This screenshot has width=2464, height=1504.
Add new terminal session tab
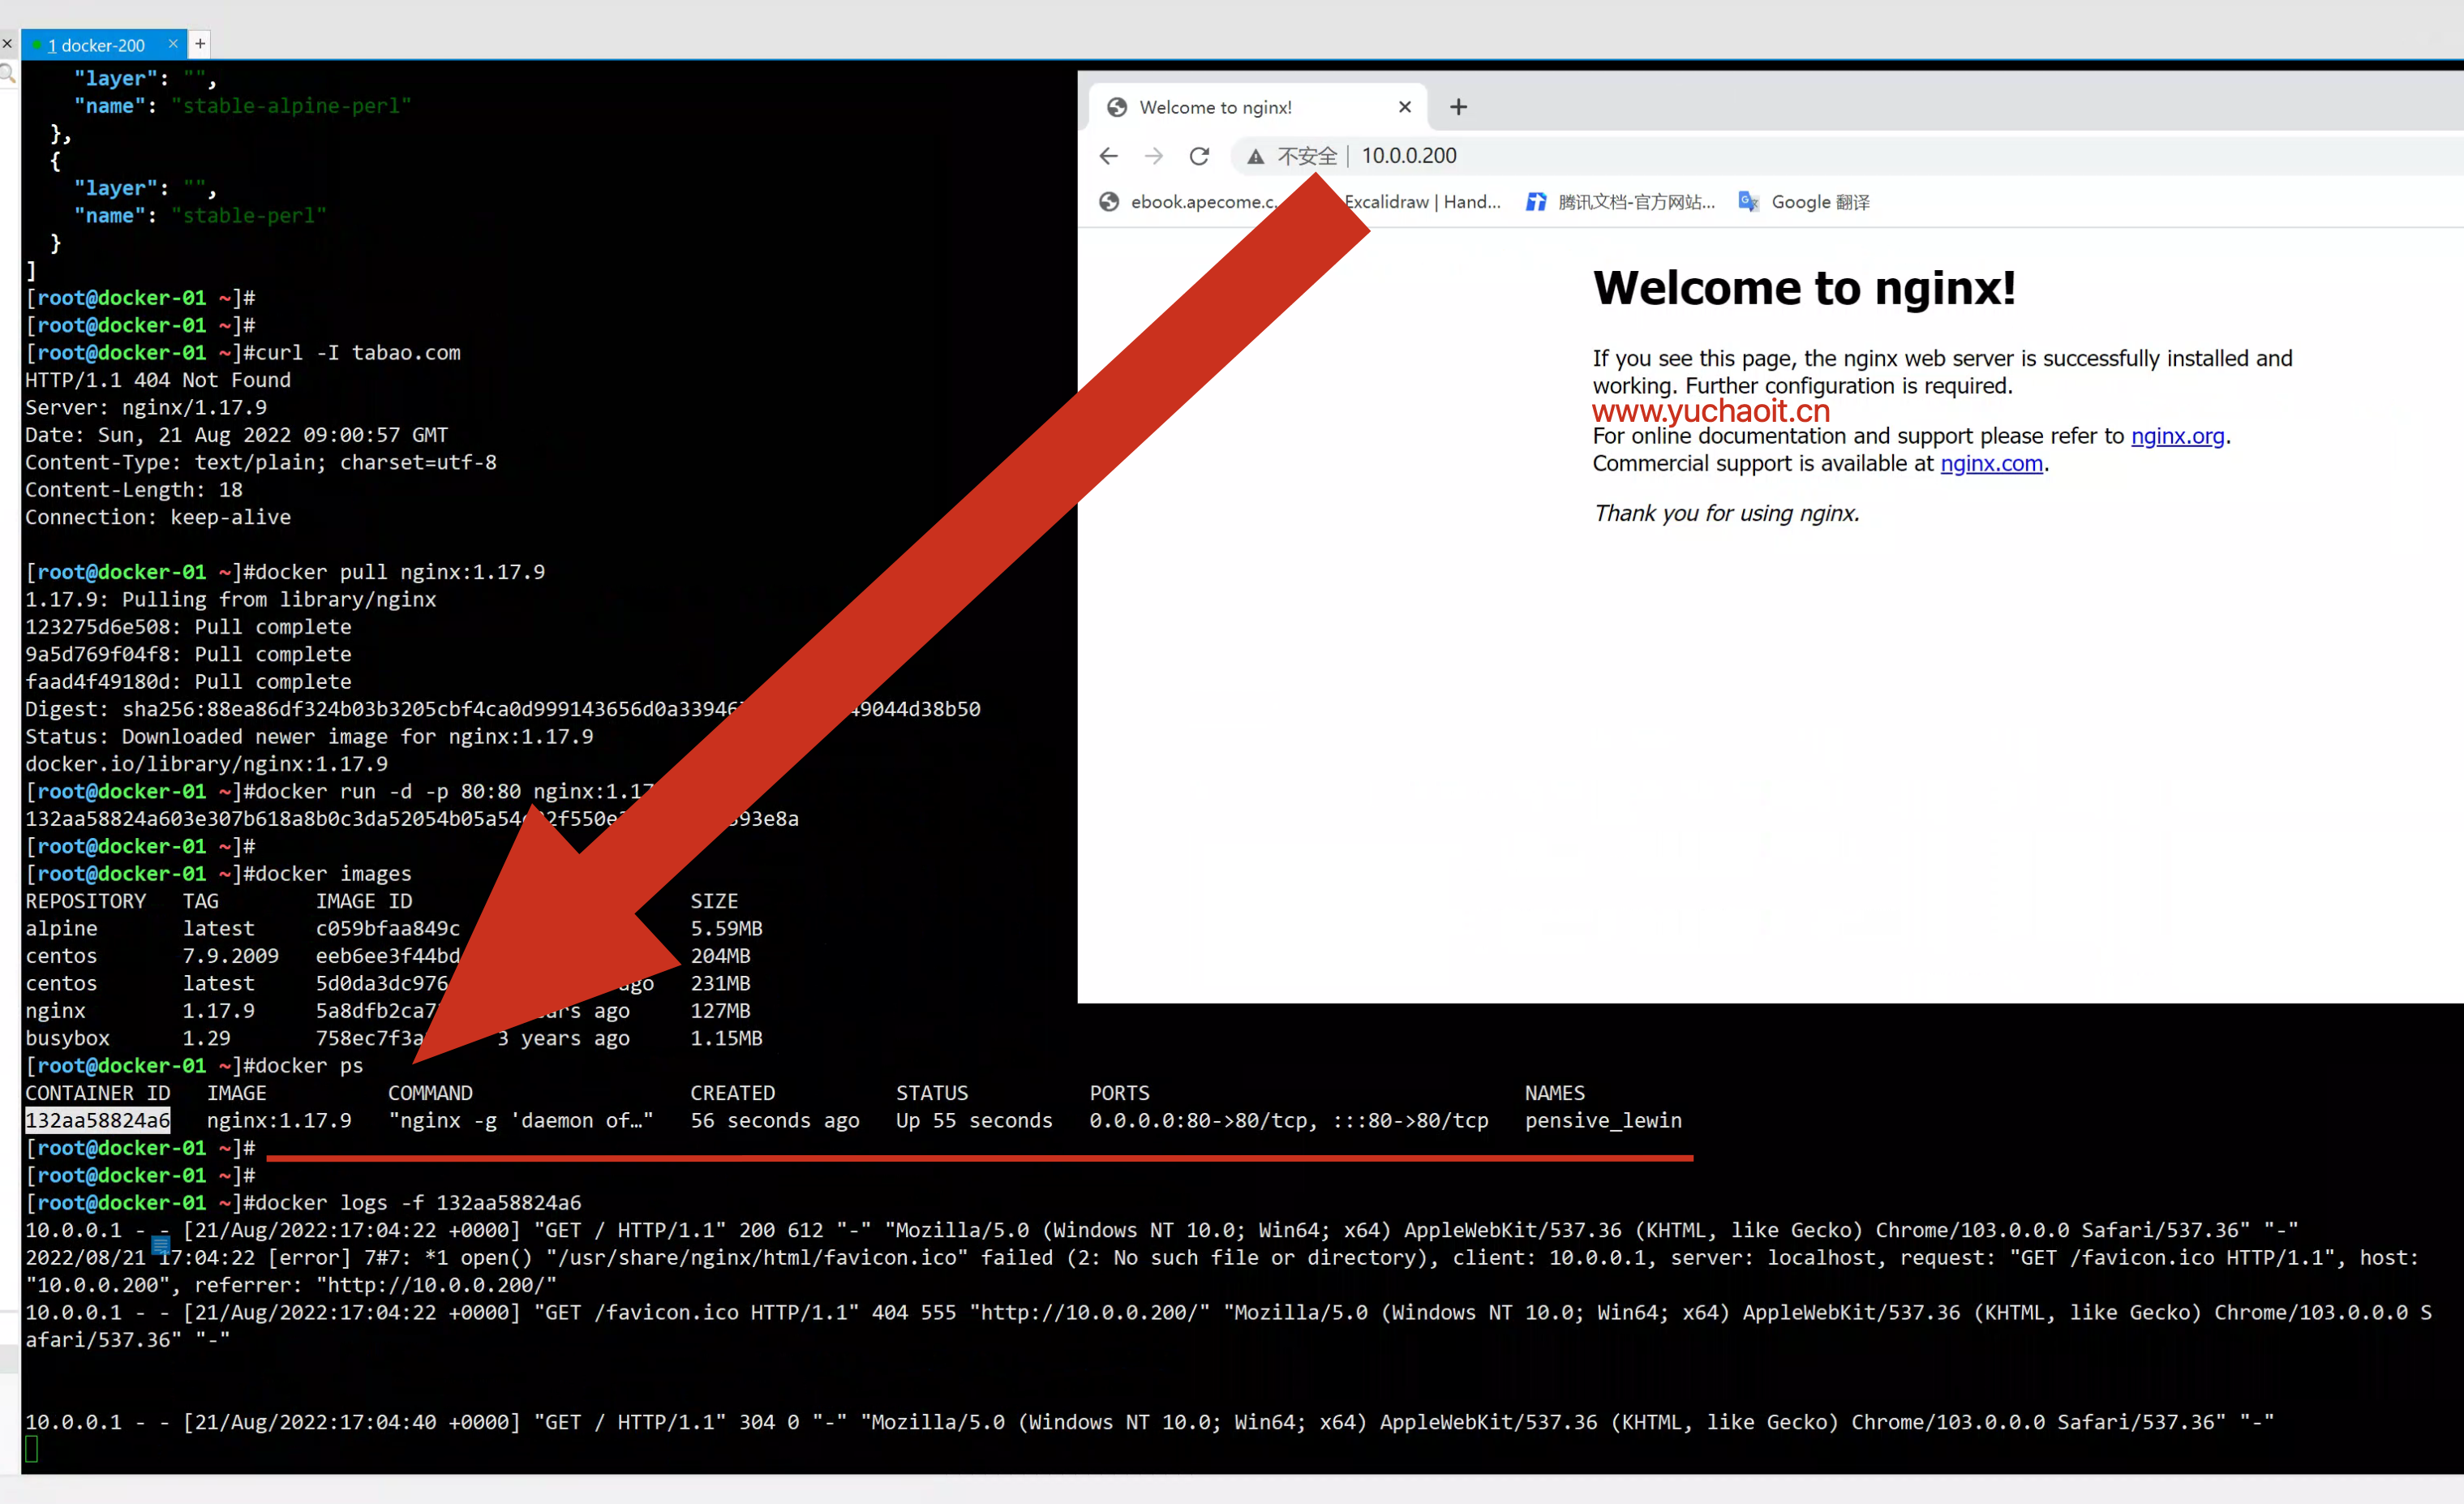[x=200, y=44]
